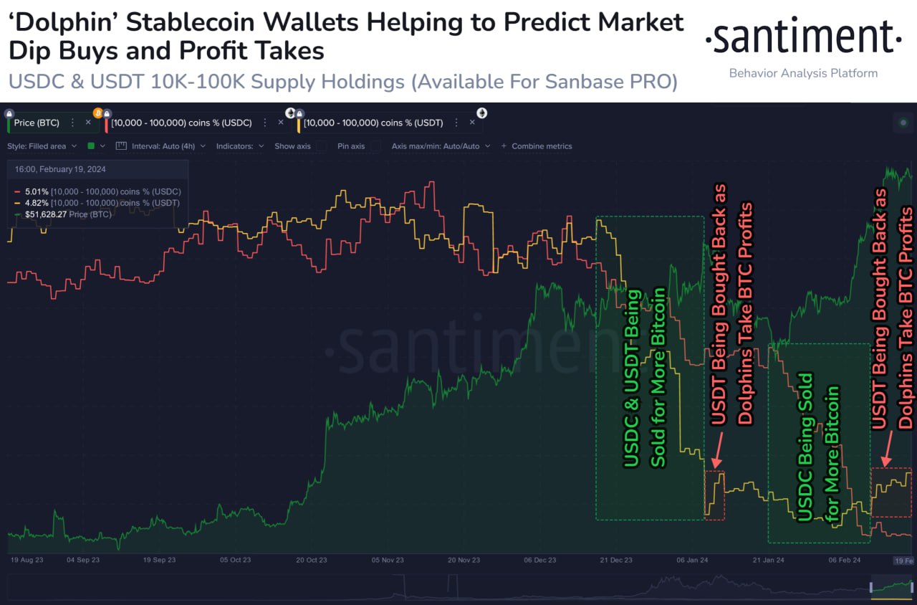917x605 pixels.
Task: Open options menu for USDT coins metric
Action: 456,123
